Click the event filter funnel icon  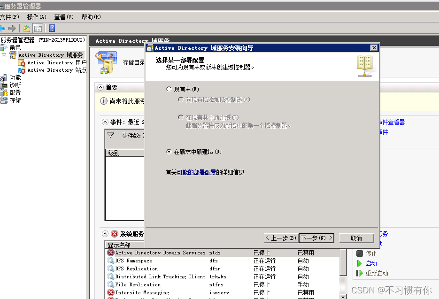coord(111,135)
